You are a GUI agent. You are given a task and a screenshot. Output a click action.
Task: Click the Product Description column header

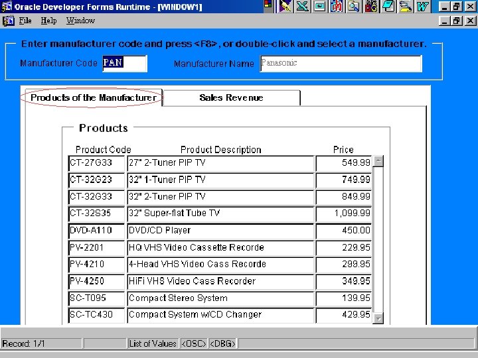220,150
